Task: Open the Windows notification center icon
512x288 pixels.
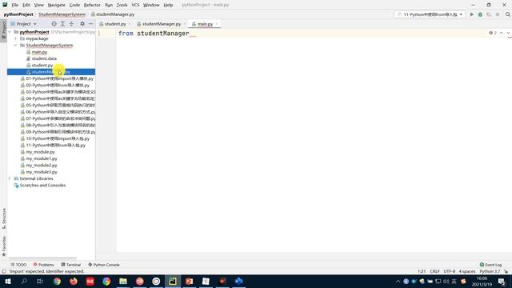Action: [502, 281]
